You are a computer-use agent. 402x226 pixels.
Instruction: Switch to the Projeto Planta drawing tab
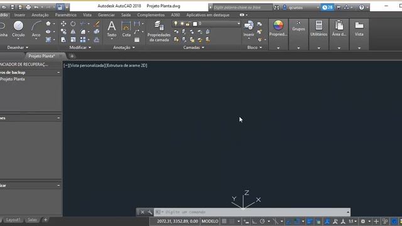41,56
